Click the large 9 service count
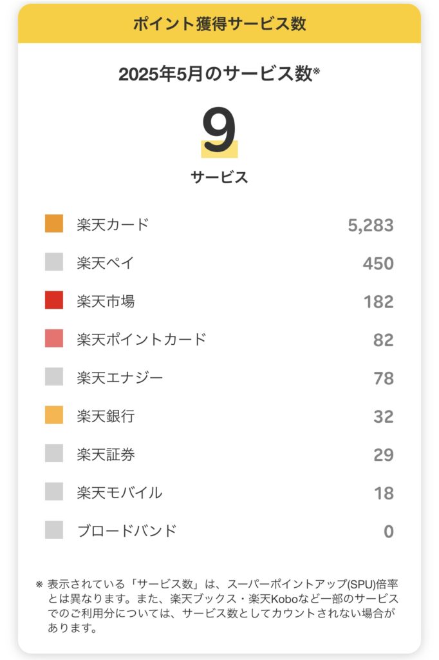This screenshot has width=439, height=660. [x=219, y=130]
